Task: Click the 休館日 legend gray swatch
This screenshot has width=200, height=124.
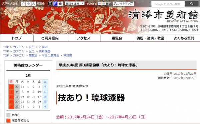Action: (8, 115)
